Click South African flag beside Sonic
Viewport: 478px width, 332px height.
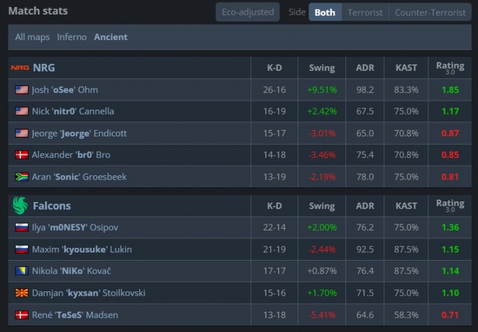tap(22, 177)
